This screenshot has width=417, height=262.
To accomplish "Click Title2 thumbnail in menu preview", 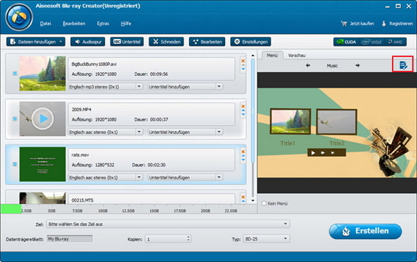I will 336,122.
